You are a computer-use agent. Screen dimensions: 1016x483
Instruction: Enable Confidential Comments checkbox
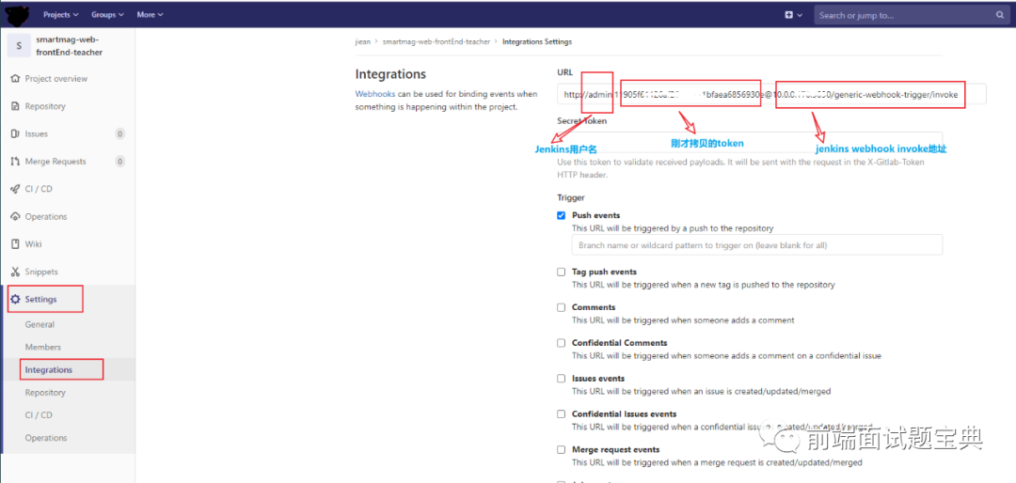pos(561,343)
